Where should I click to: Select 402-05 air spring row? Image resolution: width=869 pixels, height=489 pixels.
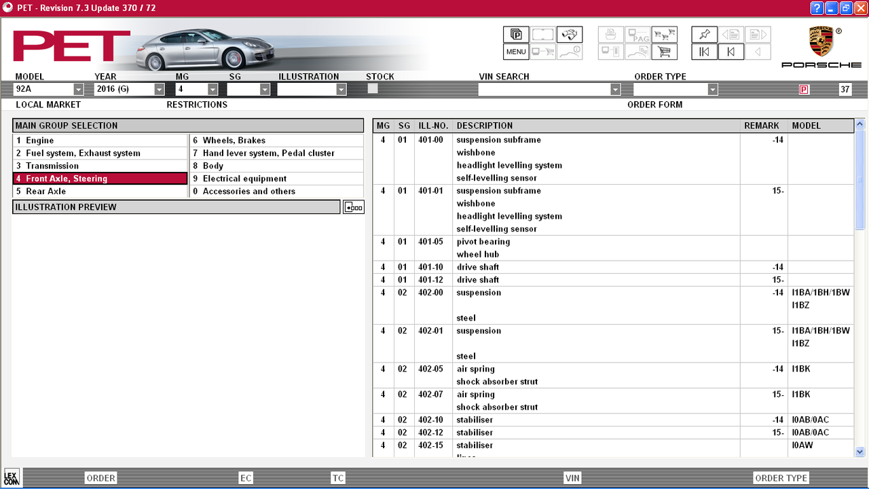[613, 376]
